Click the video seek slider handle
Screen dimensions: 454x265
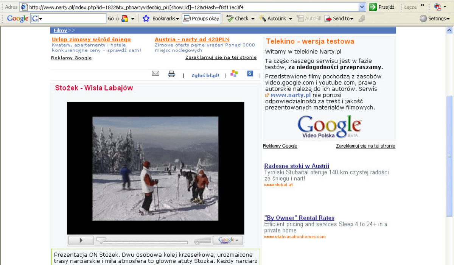[x=101, y=240]
